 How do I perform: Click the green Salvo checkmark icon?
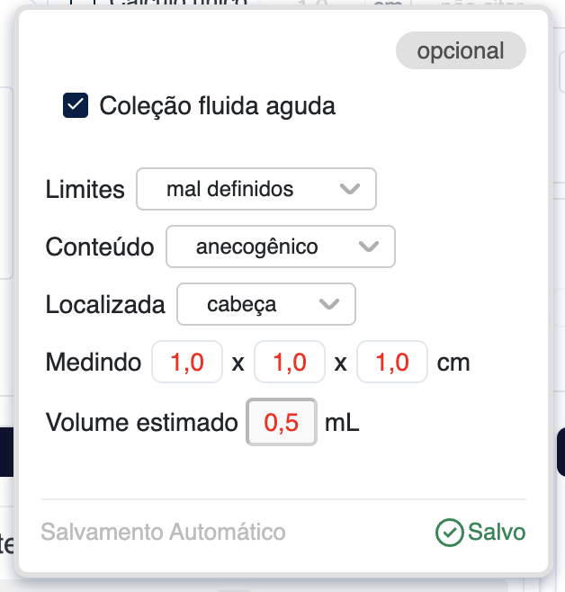[448, 533]
